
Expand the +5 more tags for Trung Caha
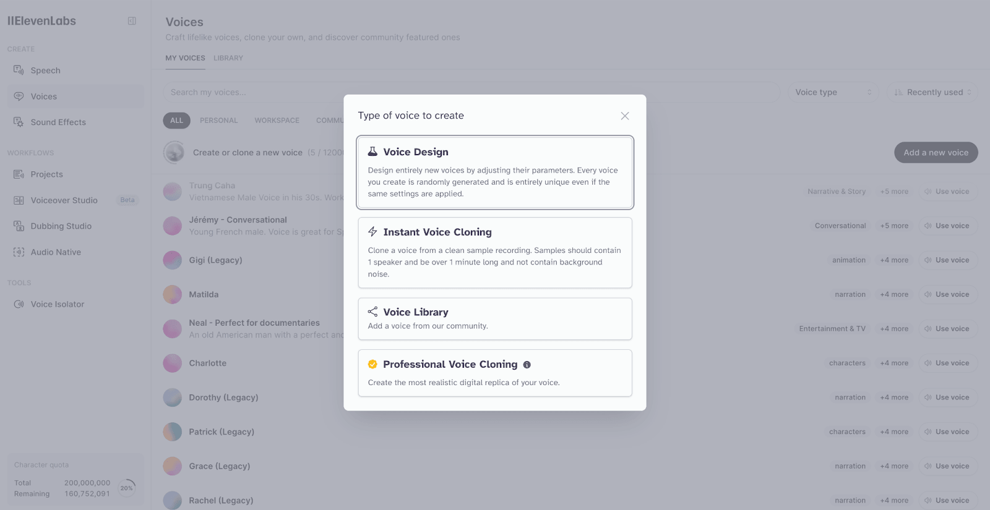coord(893,191)
